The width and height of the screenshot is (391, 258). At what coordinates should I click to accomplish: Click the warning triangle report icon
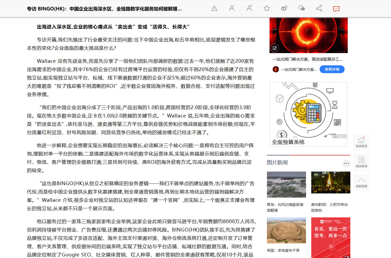point(214,8)
